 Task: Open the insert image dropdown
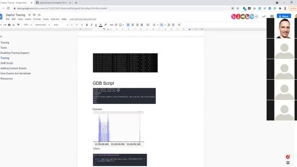point(122,25)
